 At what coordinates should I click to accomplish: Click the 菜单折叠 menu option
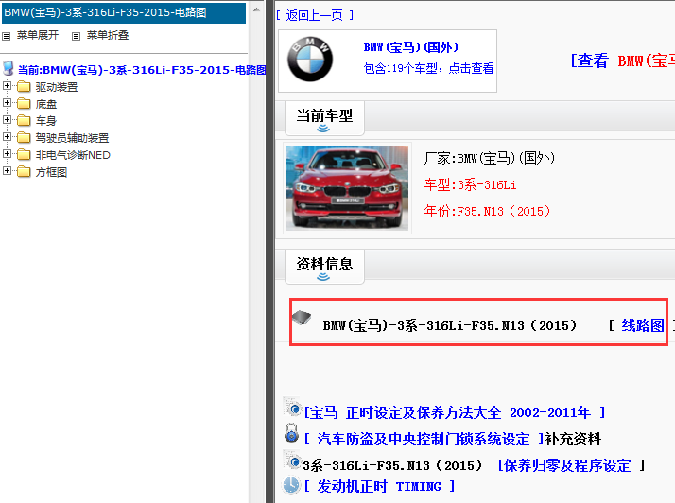click(x=108, y=35)
